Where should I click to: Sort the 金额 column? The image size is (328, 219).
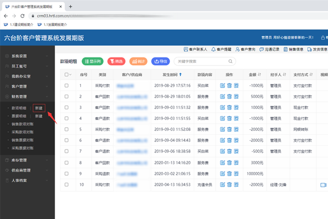pyautogui.click(x=259, y=74)
